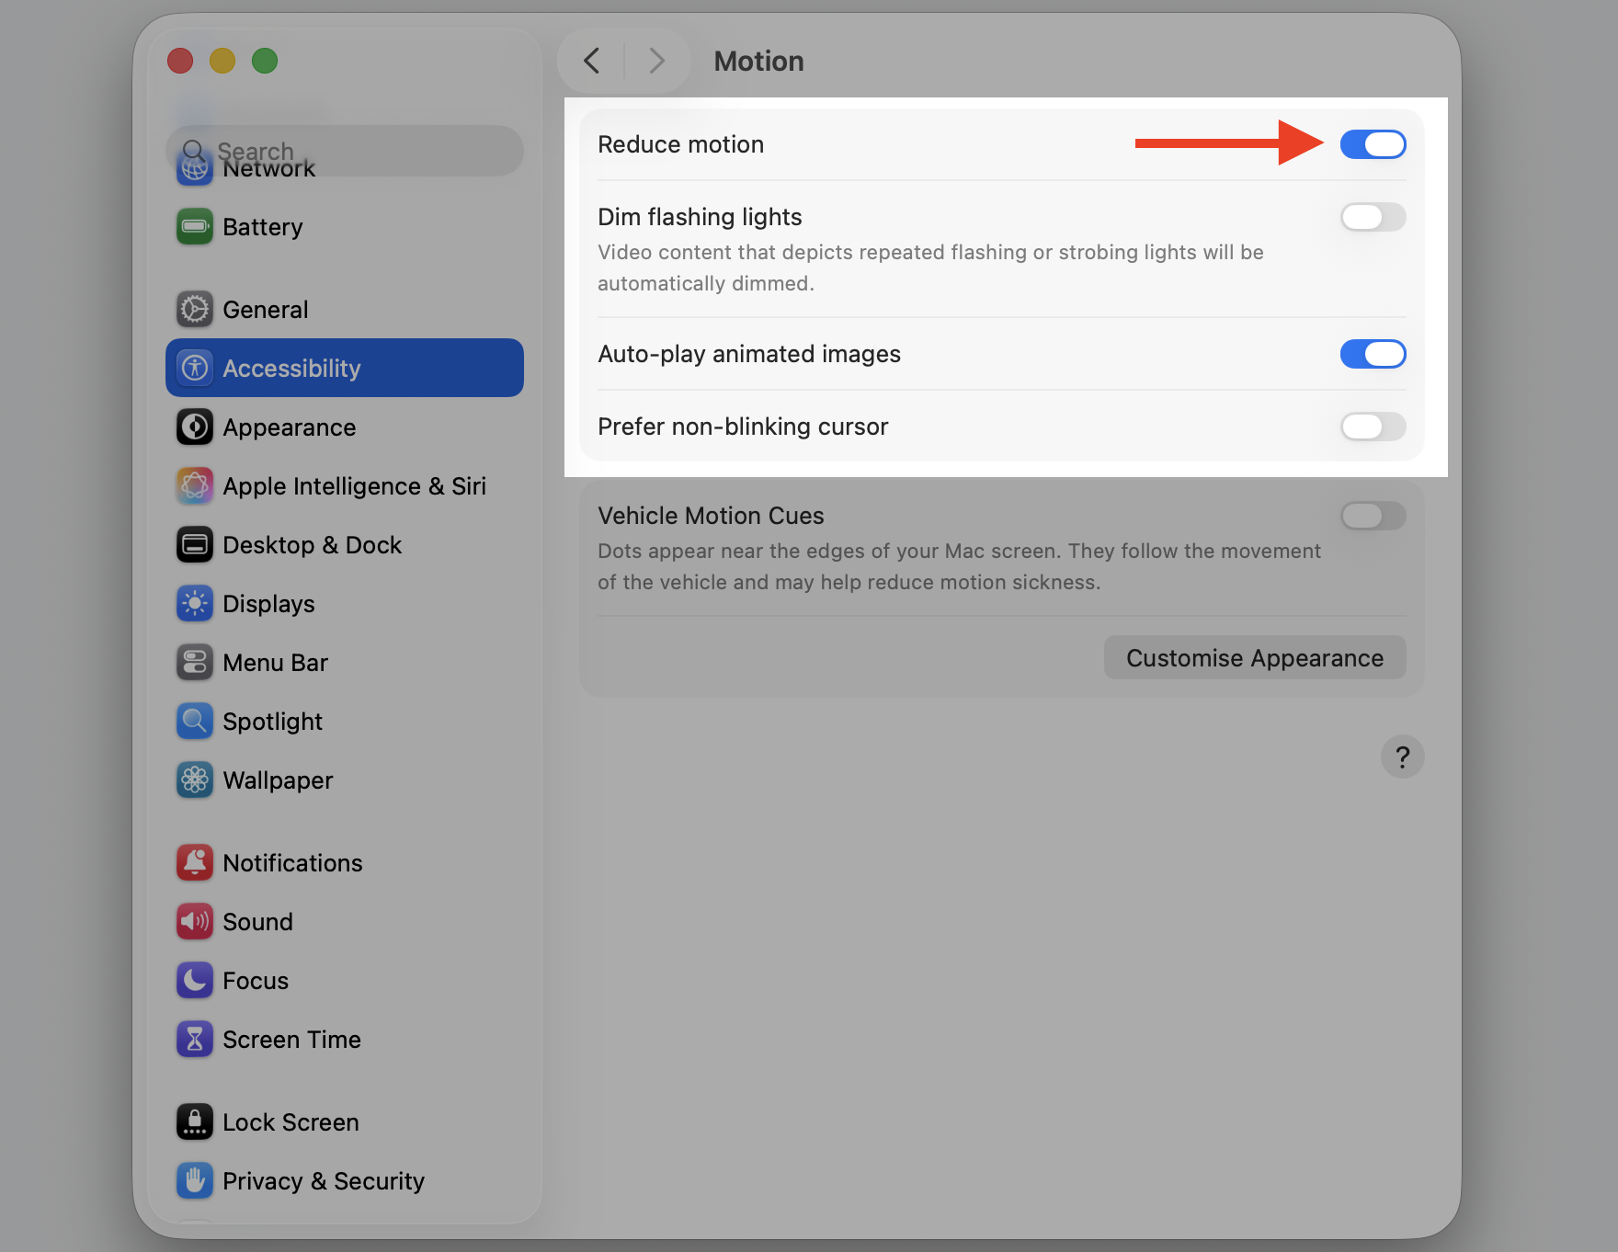Open Screen Time hourglass icon
The height and width of the screenshot is (1252, 1618).
195,1039
